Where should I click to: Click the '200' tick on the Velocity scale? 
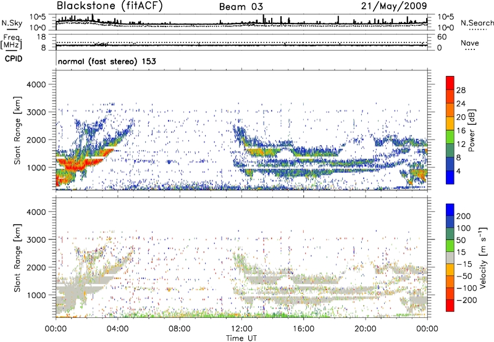tap(464, 216)
